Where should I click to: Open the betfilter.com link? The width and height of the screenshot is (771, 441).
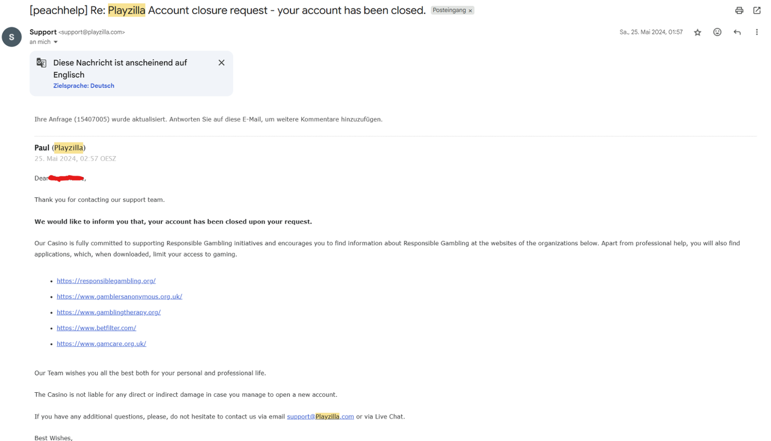click(96, 328)
